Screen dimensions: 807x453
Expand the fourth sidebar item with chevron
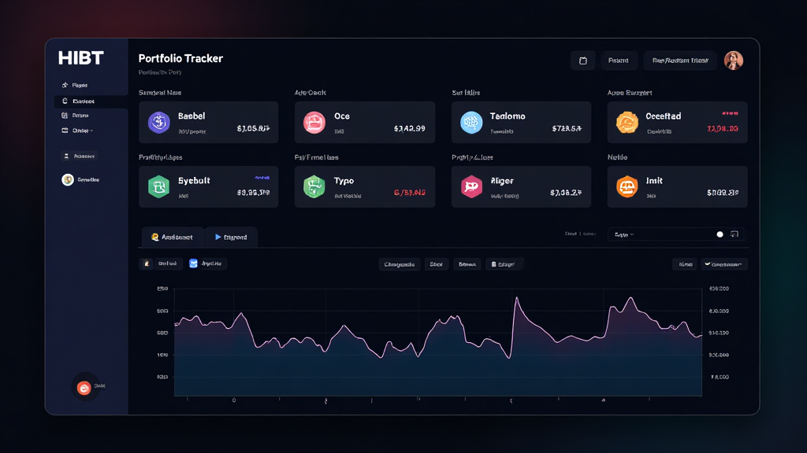click(81, 131)
